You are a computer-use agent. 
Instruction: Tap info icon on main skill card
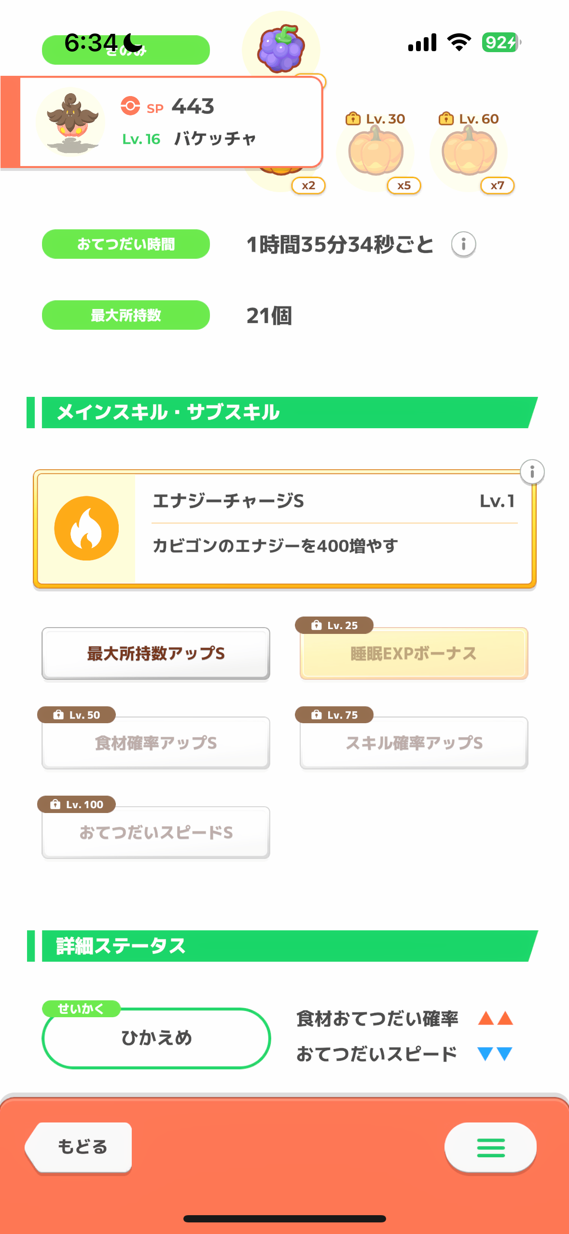(532, 472)
